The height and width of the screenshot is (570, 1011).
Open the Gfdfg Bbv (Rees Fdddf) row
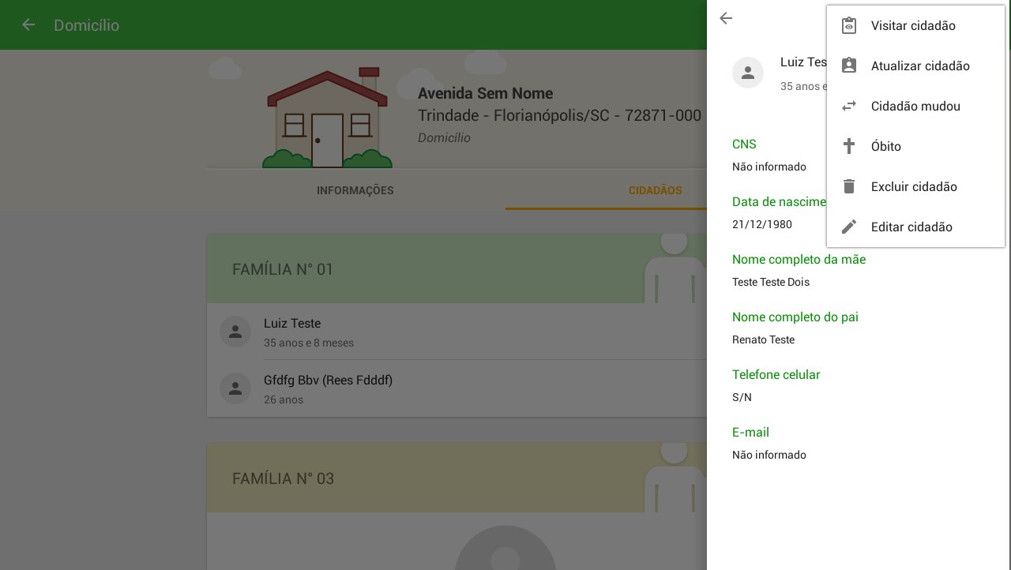(x=457, y=388)
